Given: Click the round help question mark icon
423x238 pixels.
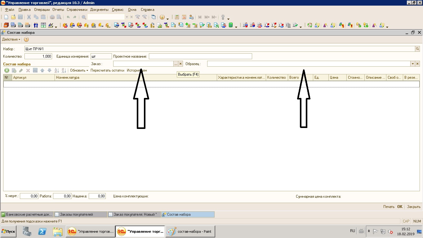Looking at the screenshot, I should (26, 39).
